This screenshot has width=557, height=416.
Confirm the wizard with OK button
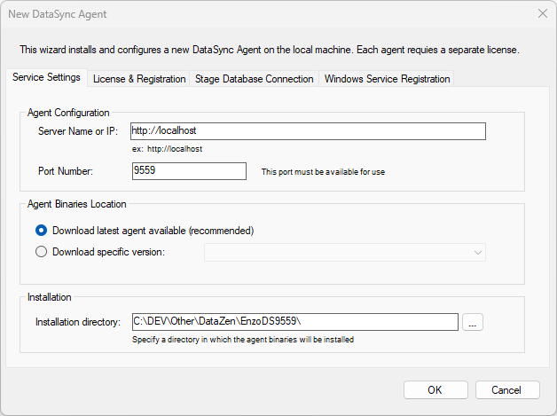pos(435,390)
